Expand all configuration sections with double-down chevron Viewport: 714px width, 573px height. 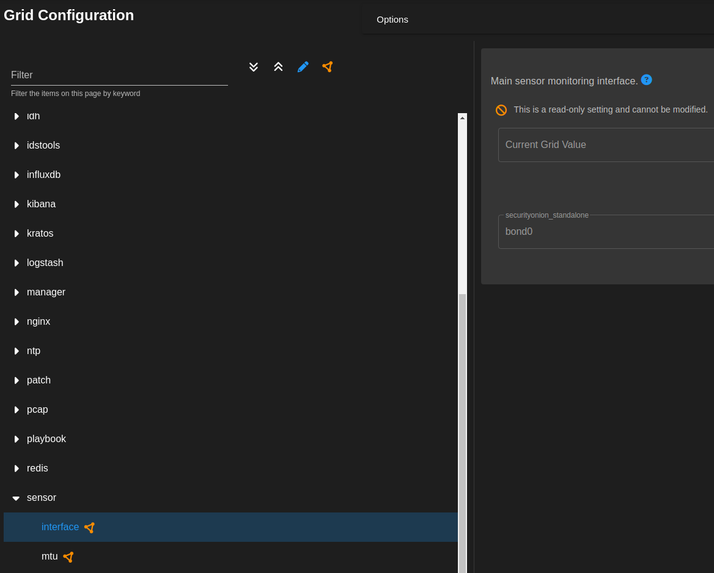pos(254,67)
